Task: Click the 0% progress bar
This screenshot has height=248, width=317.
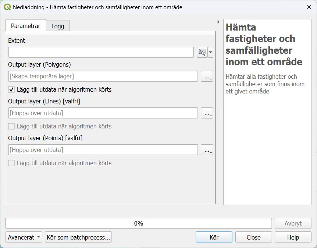Action: click(139, 223)
